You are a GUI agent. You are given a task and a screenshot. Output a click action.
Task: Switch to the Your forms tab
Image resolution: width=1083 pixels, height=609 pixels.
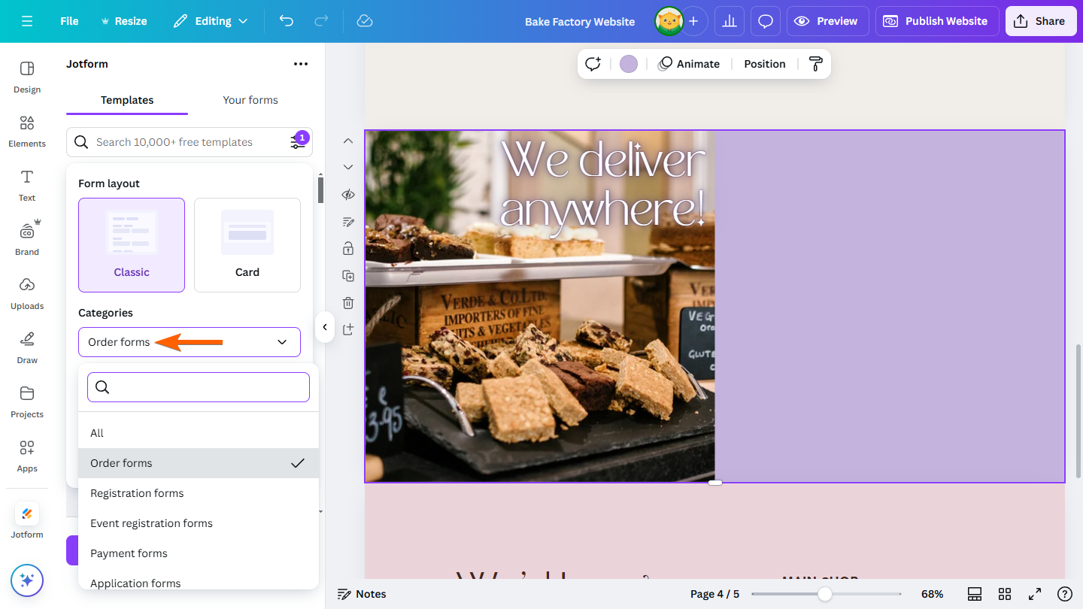(250, 100)
